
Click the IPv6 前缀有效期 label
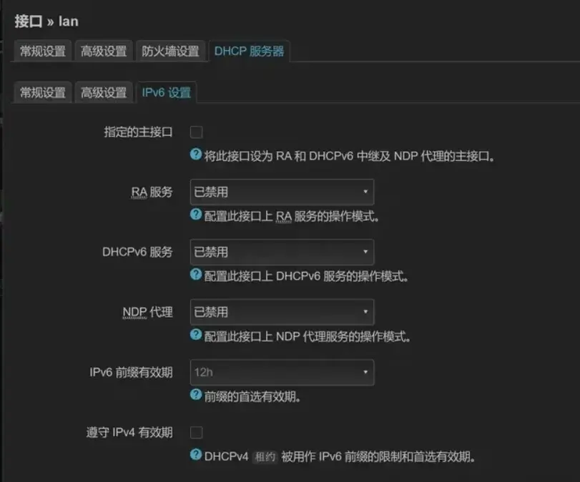coord(131,372)
